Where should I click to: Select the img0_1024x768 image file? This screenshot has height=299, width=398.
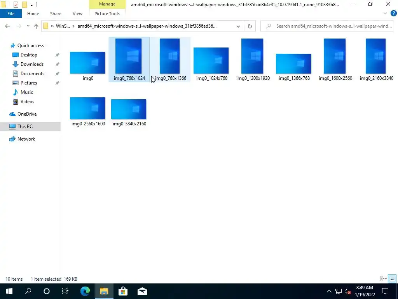(211, 60)
